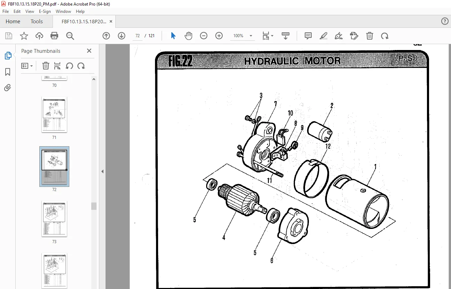Go to the next page with down arrow
This screenshot has width=451, height=289.
point(122,36)
